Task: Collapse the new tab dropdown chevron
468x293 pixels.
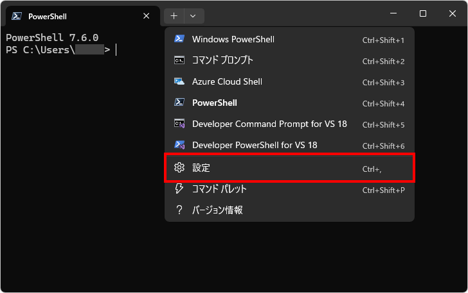Action: coord(194,16)
